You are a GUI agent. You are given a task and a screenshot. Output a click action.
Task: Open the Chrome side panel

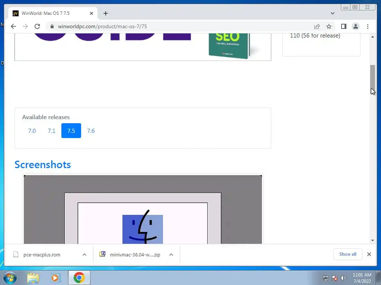[x=343, y=26]
